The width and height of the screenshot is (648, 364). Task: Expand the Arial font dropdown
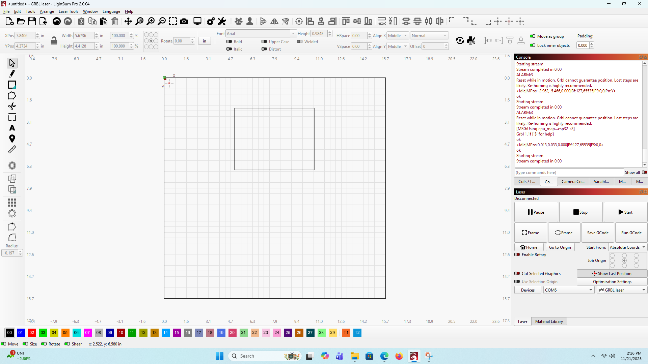coord(293,33)
